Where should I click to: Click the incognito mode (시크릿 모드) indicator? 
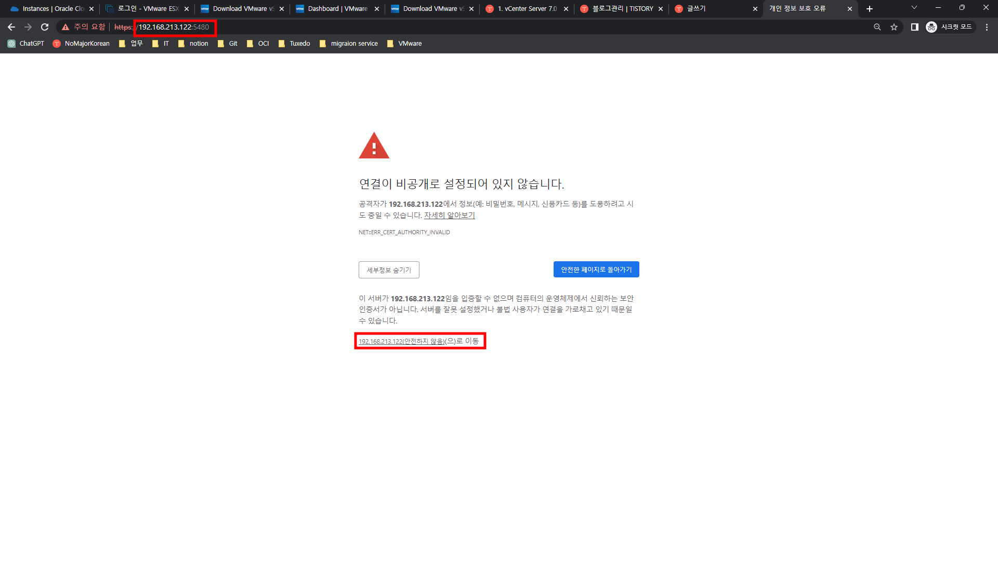pos(950,27)
